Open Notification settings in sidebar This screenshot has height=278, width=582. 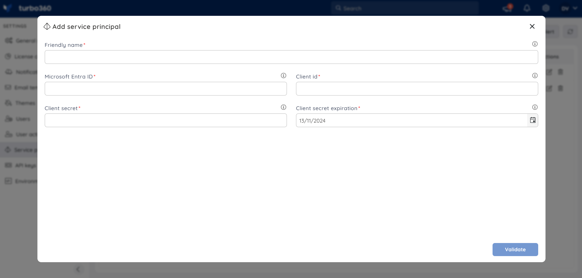(x=19, y=72)
